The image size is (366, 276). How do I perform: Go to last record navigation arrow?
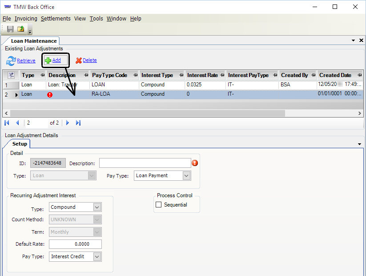[x=78, y=123]
